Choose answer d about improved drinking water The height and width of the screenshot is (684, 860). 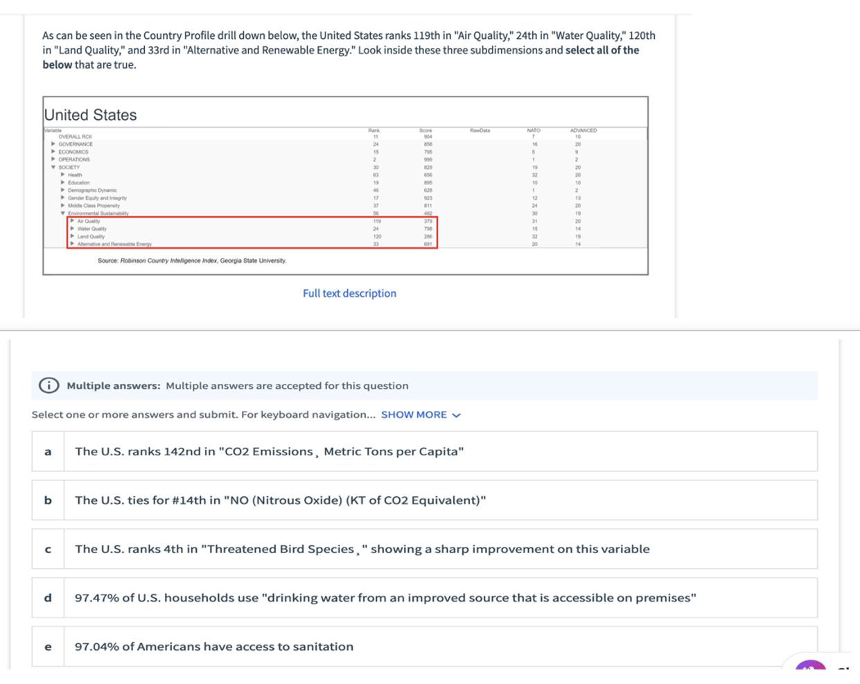pyautogui.click(x=424, y=597)
